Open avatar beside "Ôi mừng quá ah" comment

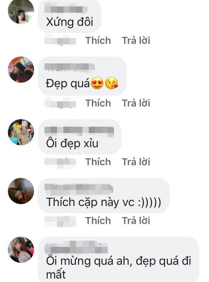point(21,250)
